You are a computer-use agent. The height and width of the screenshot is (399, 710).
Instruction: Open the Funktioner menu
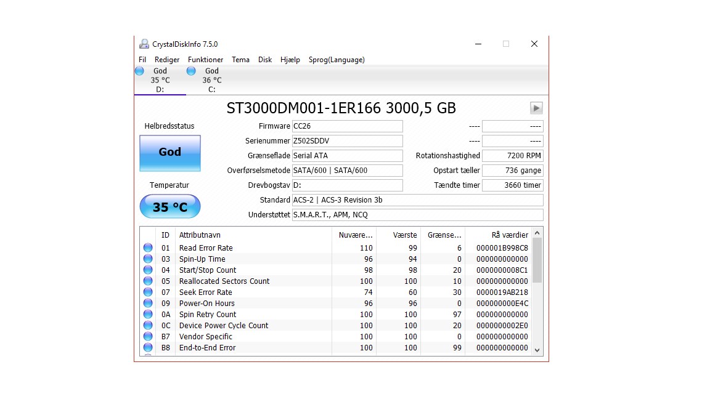[206, 60]
